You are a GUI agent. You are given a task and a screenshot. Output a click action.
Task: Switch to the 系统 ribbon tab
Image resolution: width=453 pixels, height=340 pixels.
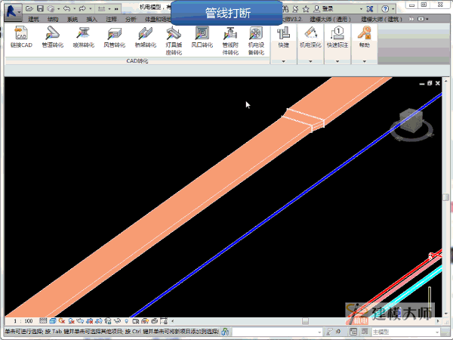[72, 20]
